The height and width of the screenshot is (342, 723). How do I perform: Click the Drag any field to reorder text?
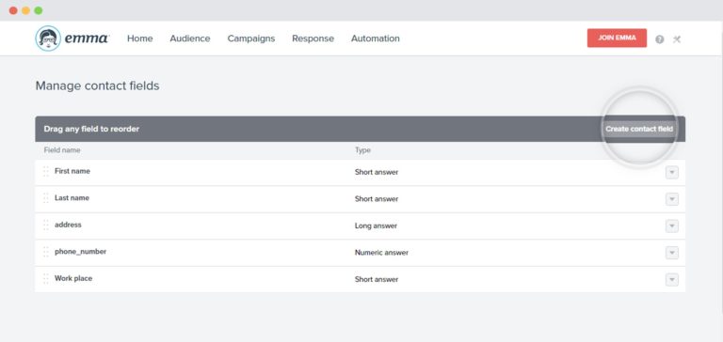coord(91,129)
